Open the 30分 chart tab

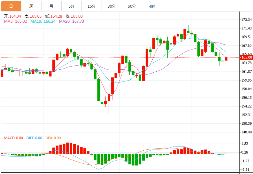[112, 6]
